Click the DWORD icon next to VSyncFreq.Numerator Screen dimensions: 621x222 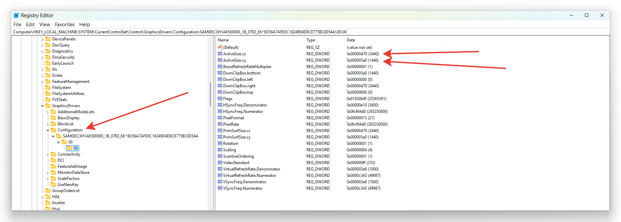[220, 188]
